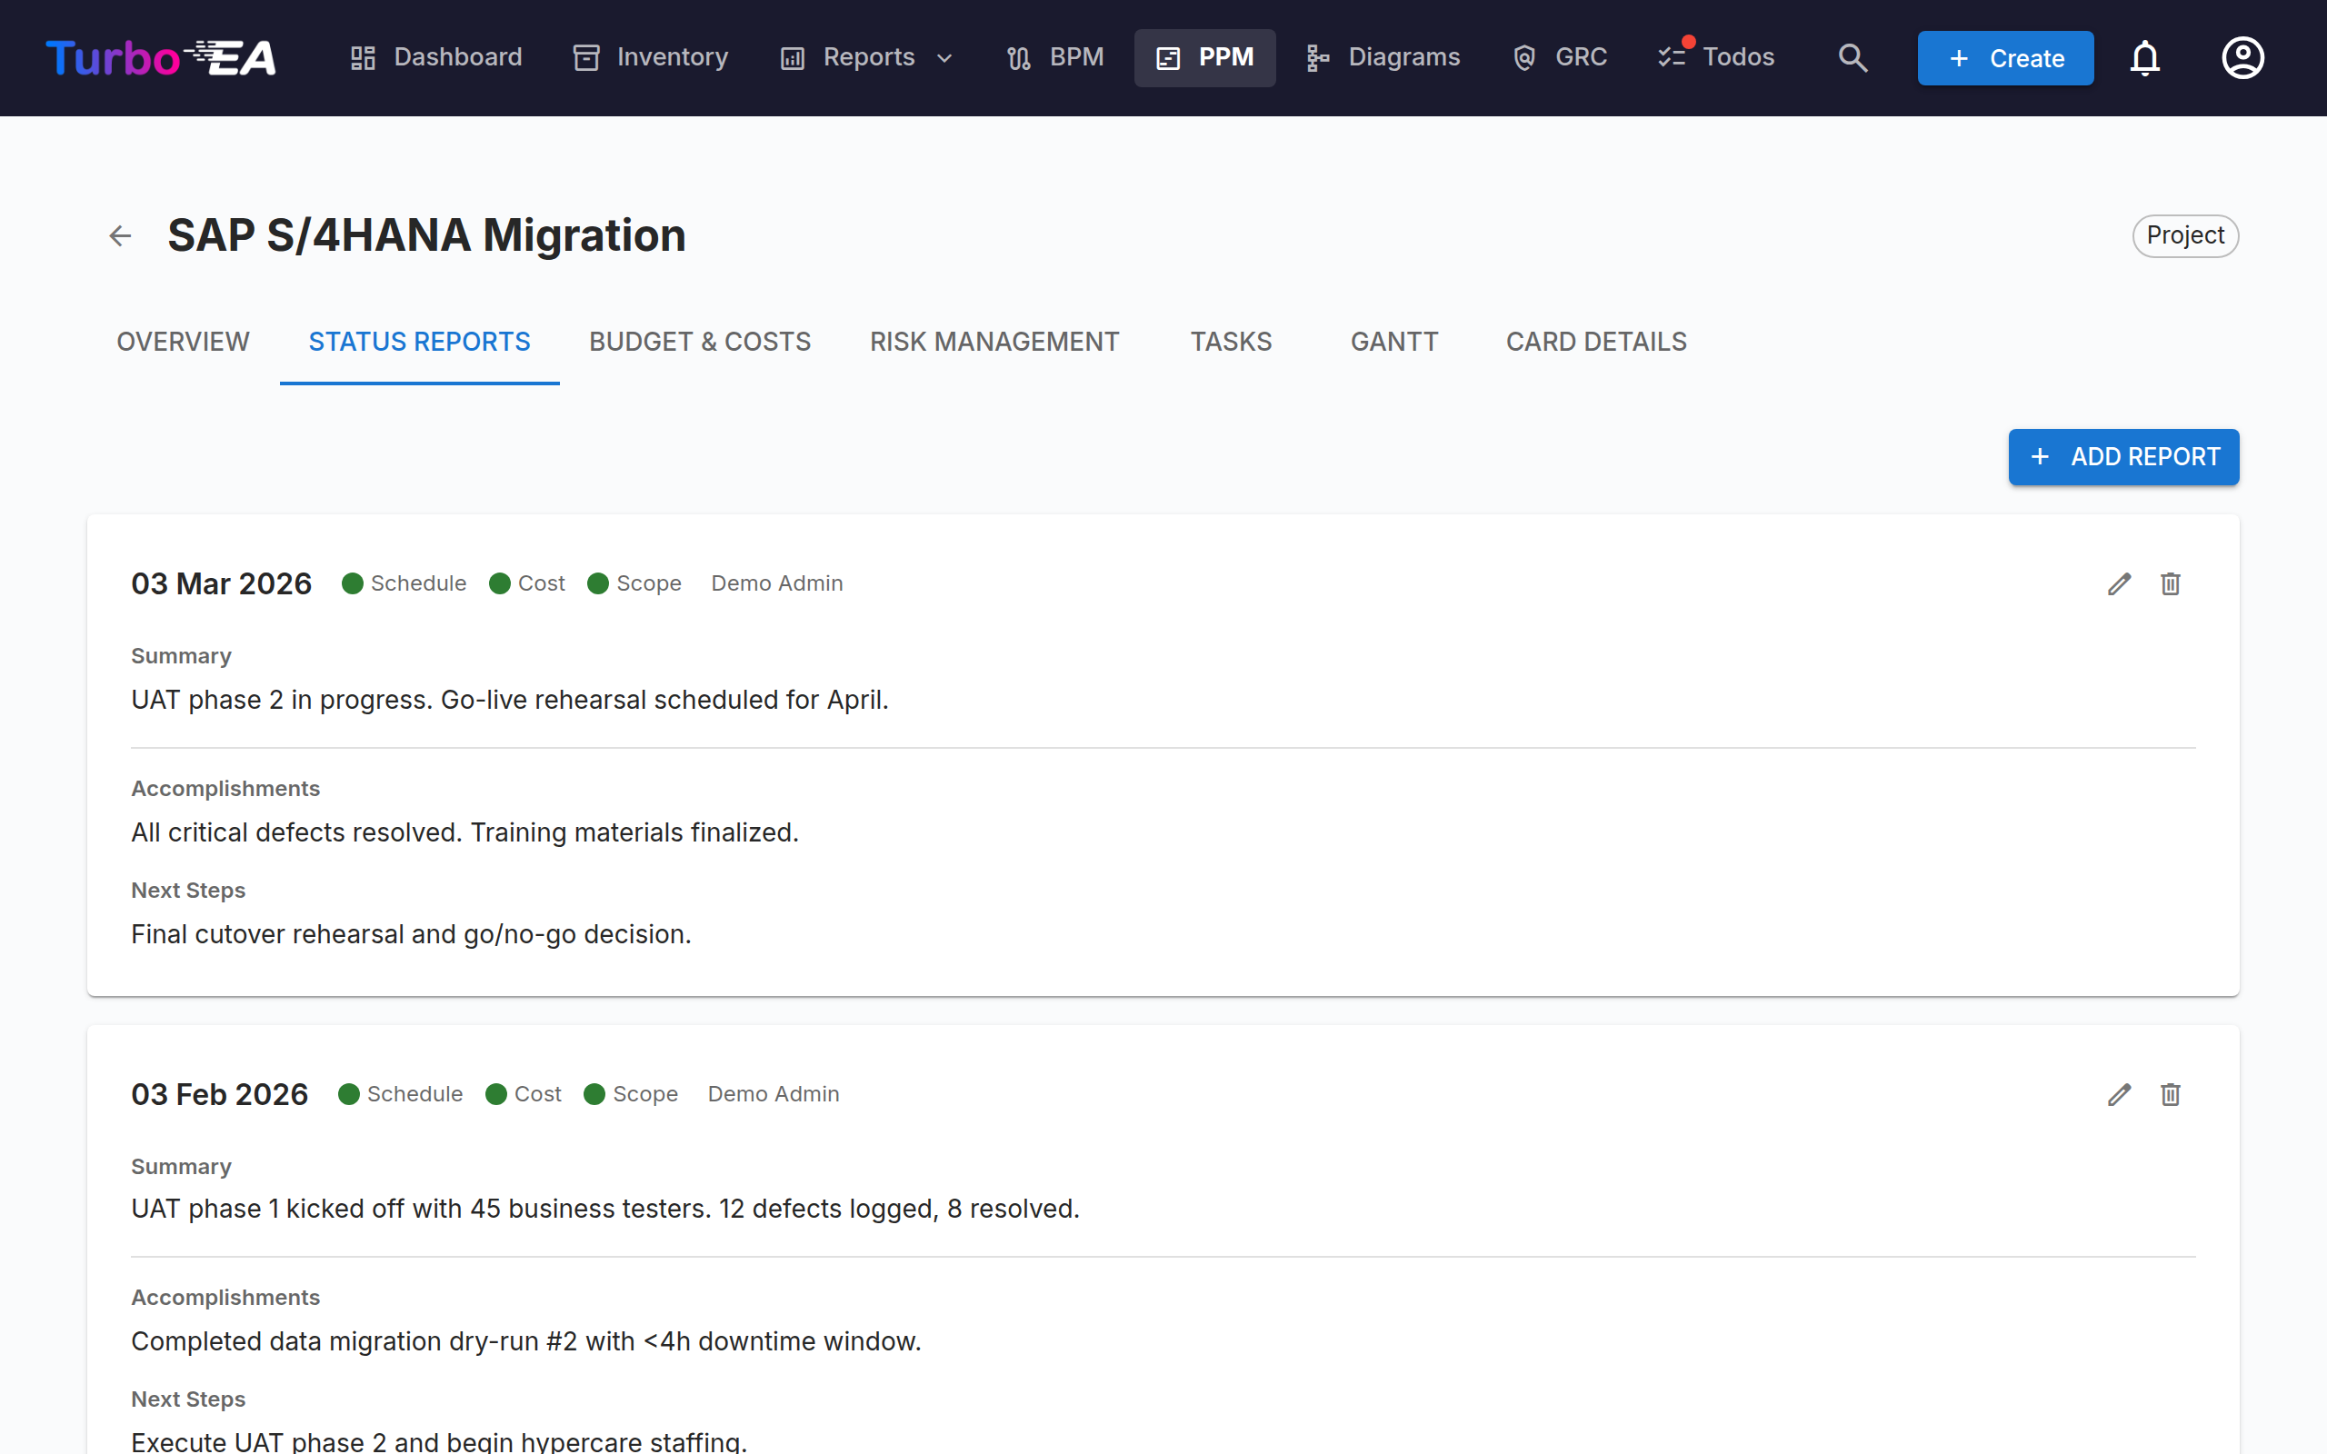Open the user account profile icon
Image resolution: width=2327 pixels, height=1454 pixels.
coord(2242,57)
